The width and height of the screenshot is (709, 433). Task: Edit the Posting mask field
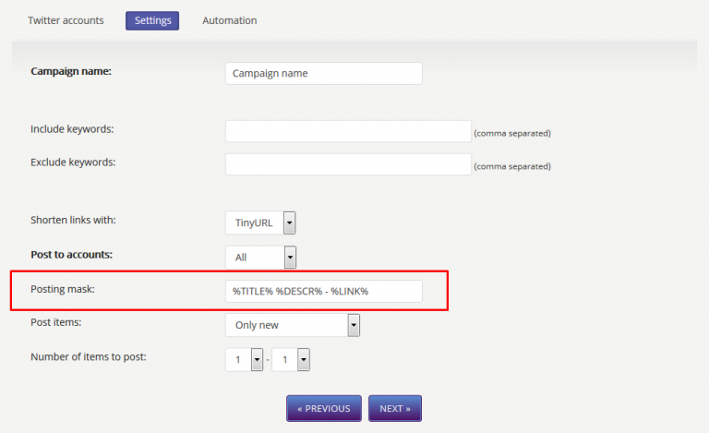(324, 291)
